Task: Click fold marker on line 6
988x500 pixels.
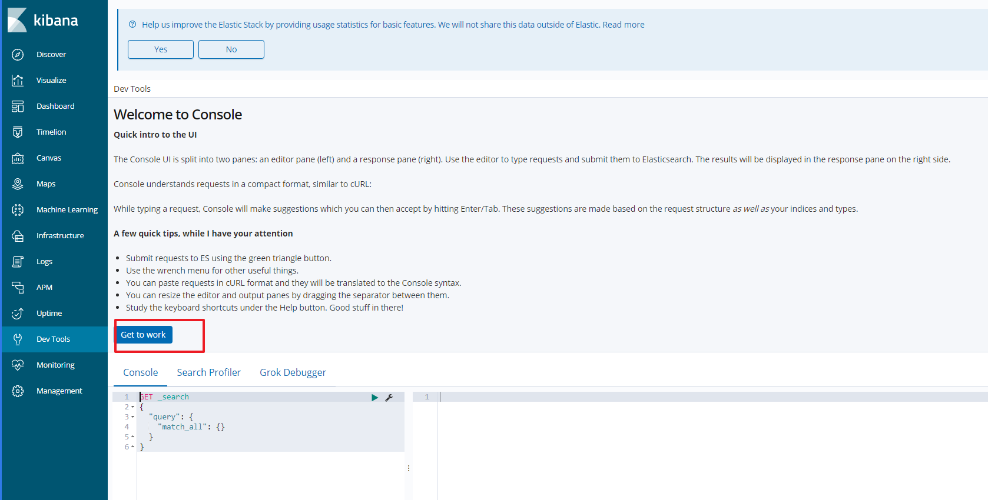Action: click(x=132, y=447)
